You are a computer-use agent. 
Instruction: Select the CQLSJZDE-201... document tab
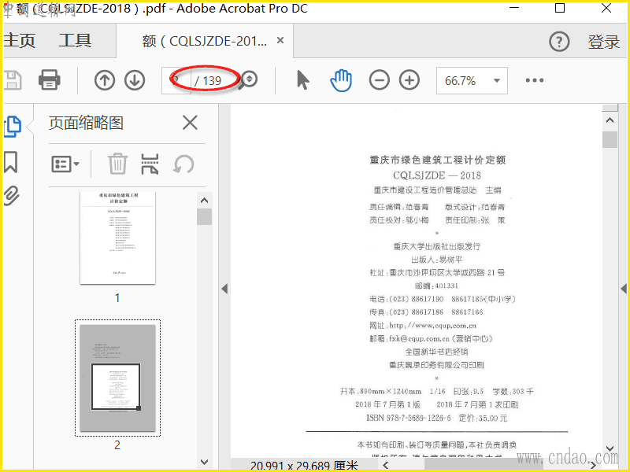pyautogui.click(x=205, y=41)
